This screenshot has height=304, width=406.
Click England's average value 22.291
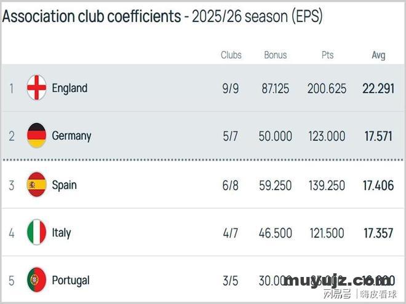coord(378,88)
